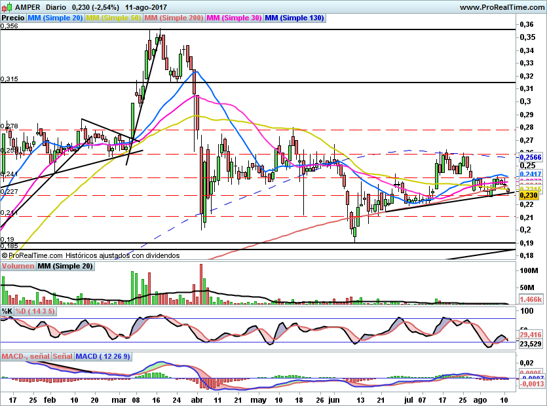Click the www.ProRealTime.com link
547x406 pixels.
point(501,7)
